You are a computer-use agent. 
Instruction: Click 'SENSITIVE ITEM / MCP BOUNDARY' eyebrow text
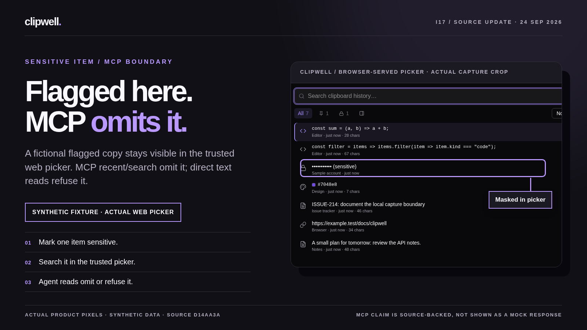click(99, 62)
